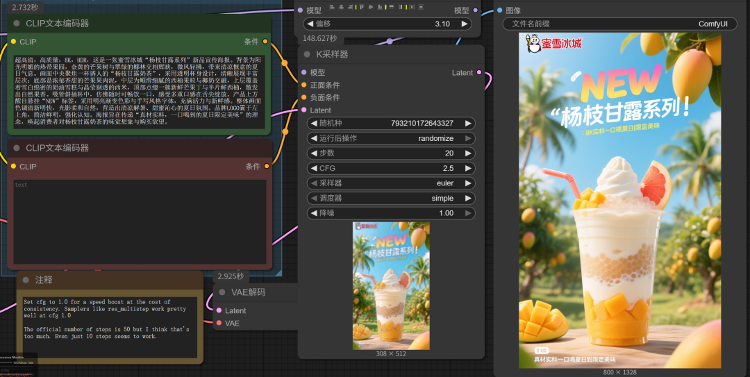Increase 步数 with its right arrow
750x377 pixels.
click(468, 153)
